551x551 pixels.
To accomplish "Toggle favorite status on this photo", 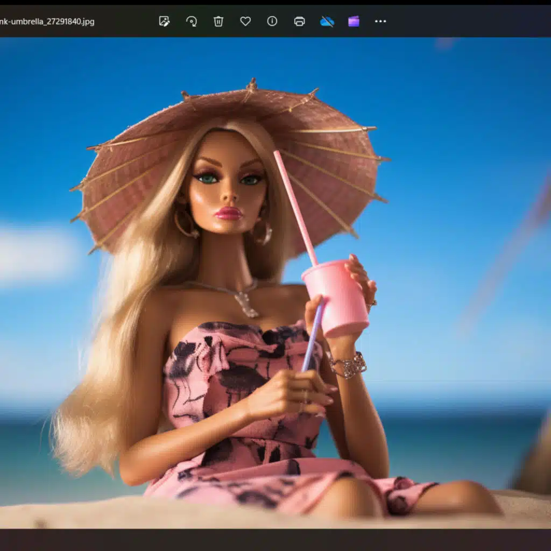I will (x=245, y=21).
